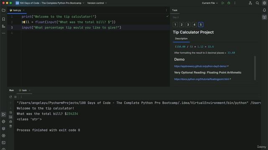
Task: Run current file with the green play button
Action: [x=223, y=3]
